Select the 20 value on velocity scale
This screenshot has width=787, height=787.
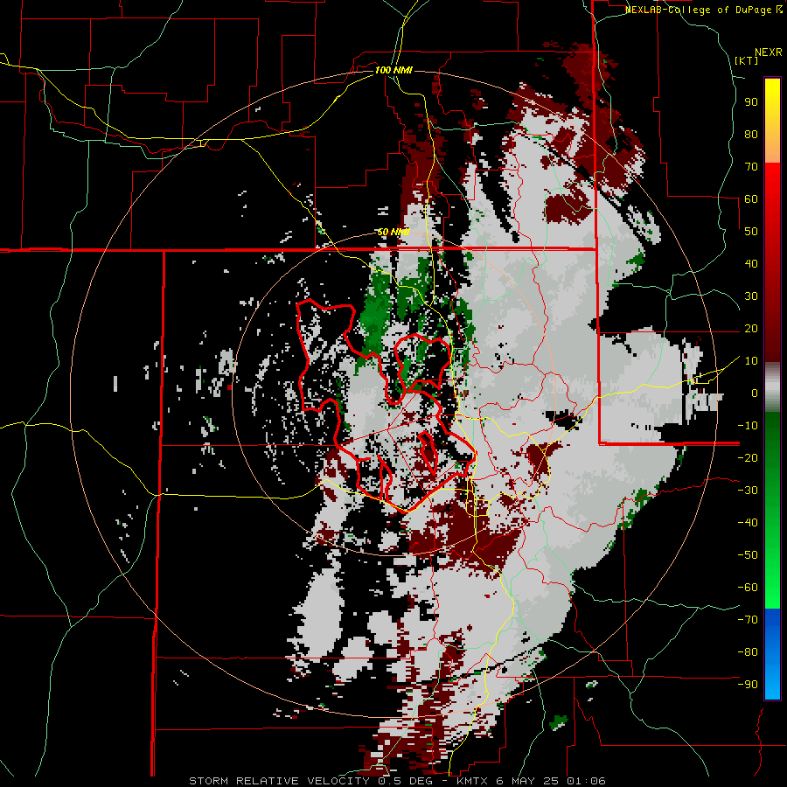click(x=751, y=328)
